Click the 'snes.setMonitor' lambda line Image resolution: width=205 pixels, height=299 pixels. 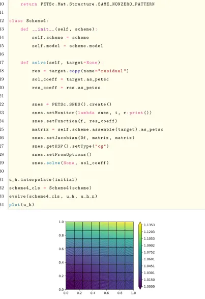click(x=92, y=113)
